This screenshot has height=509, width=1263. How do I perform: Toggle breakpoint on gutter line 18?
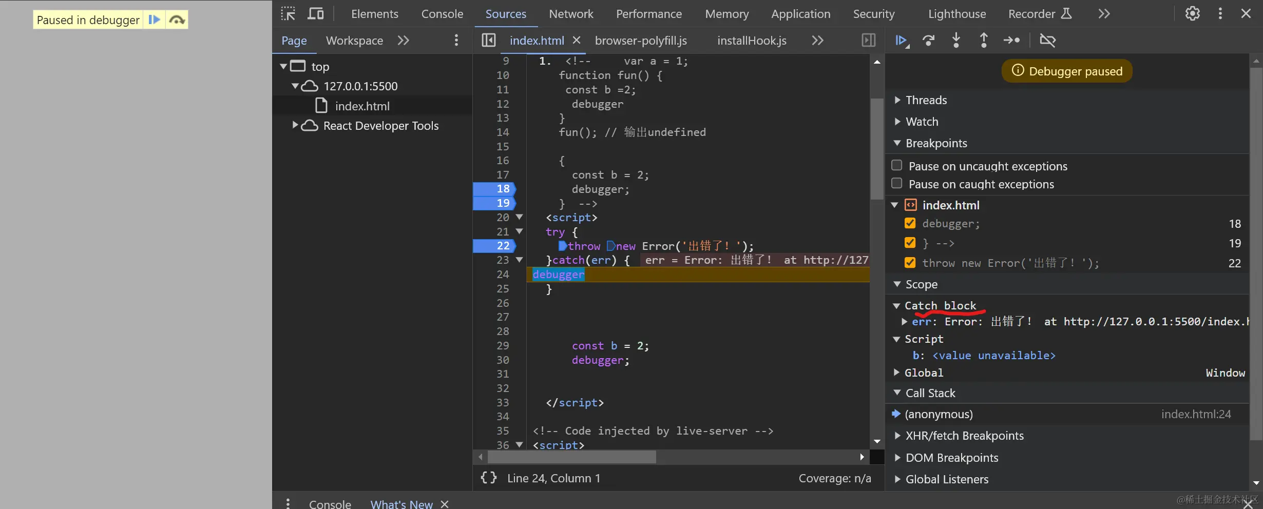494,189
